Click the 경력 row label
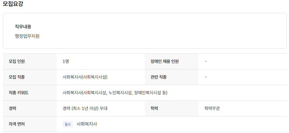The height and width of the screenshot is (133, 289). (13, 108)
